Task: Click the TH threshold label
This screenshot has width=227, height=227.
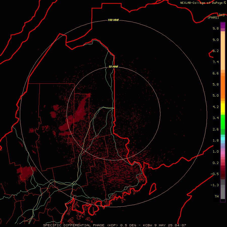Action: 217,196
